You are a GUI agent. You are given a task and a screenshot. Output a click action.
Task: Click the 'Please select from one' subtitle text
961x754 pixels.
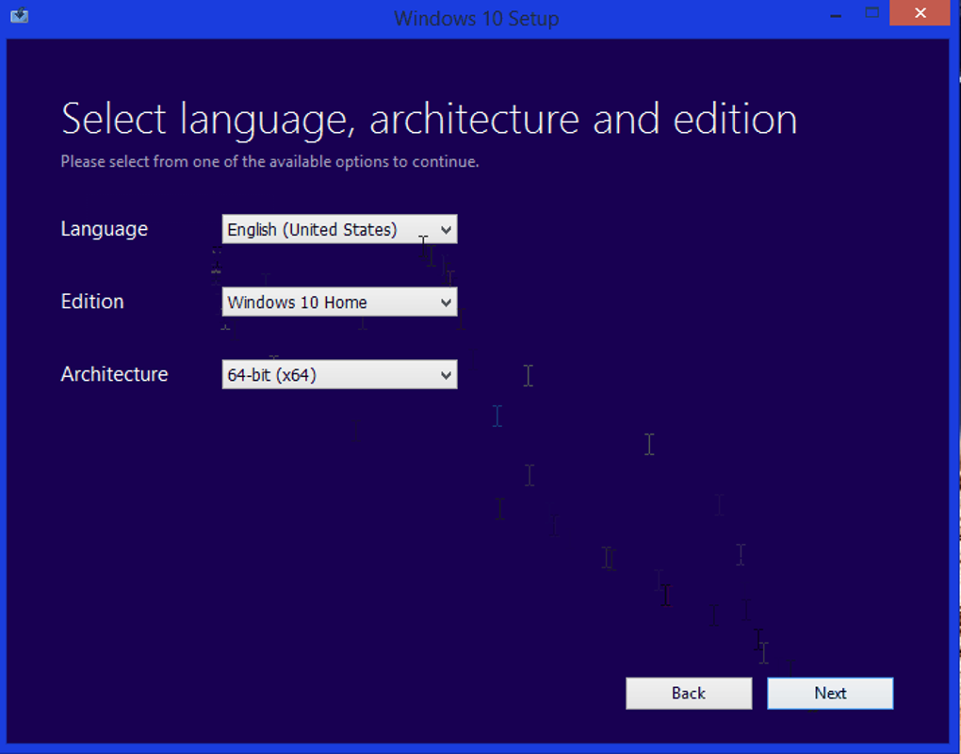pyautogui.click(x=269, y=162)
